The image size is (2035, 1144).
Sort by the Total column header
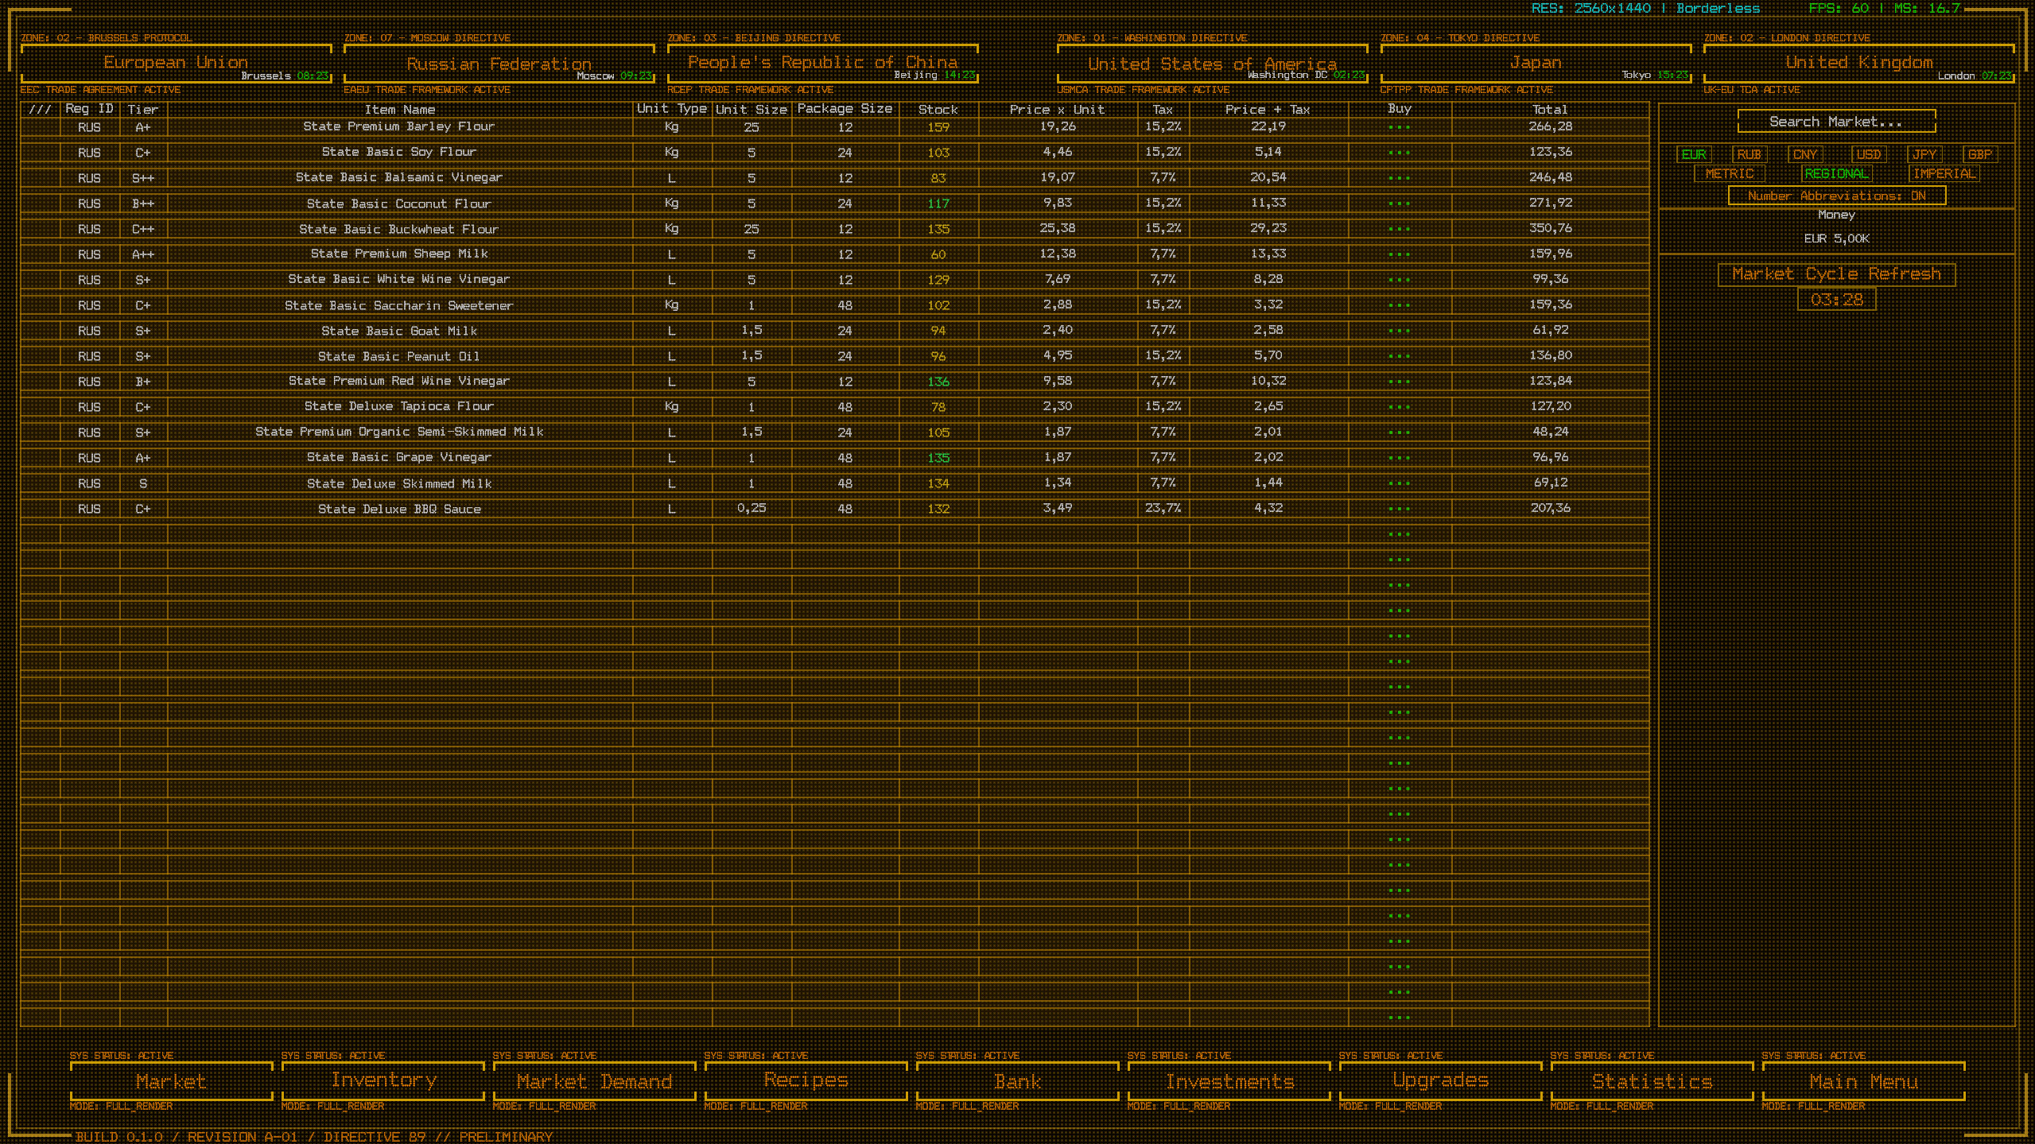1550,110
